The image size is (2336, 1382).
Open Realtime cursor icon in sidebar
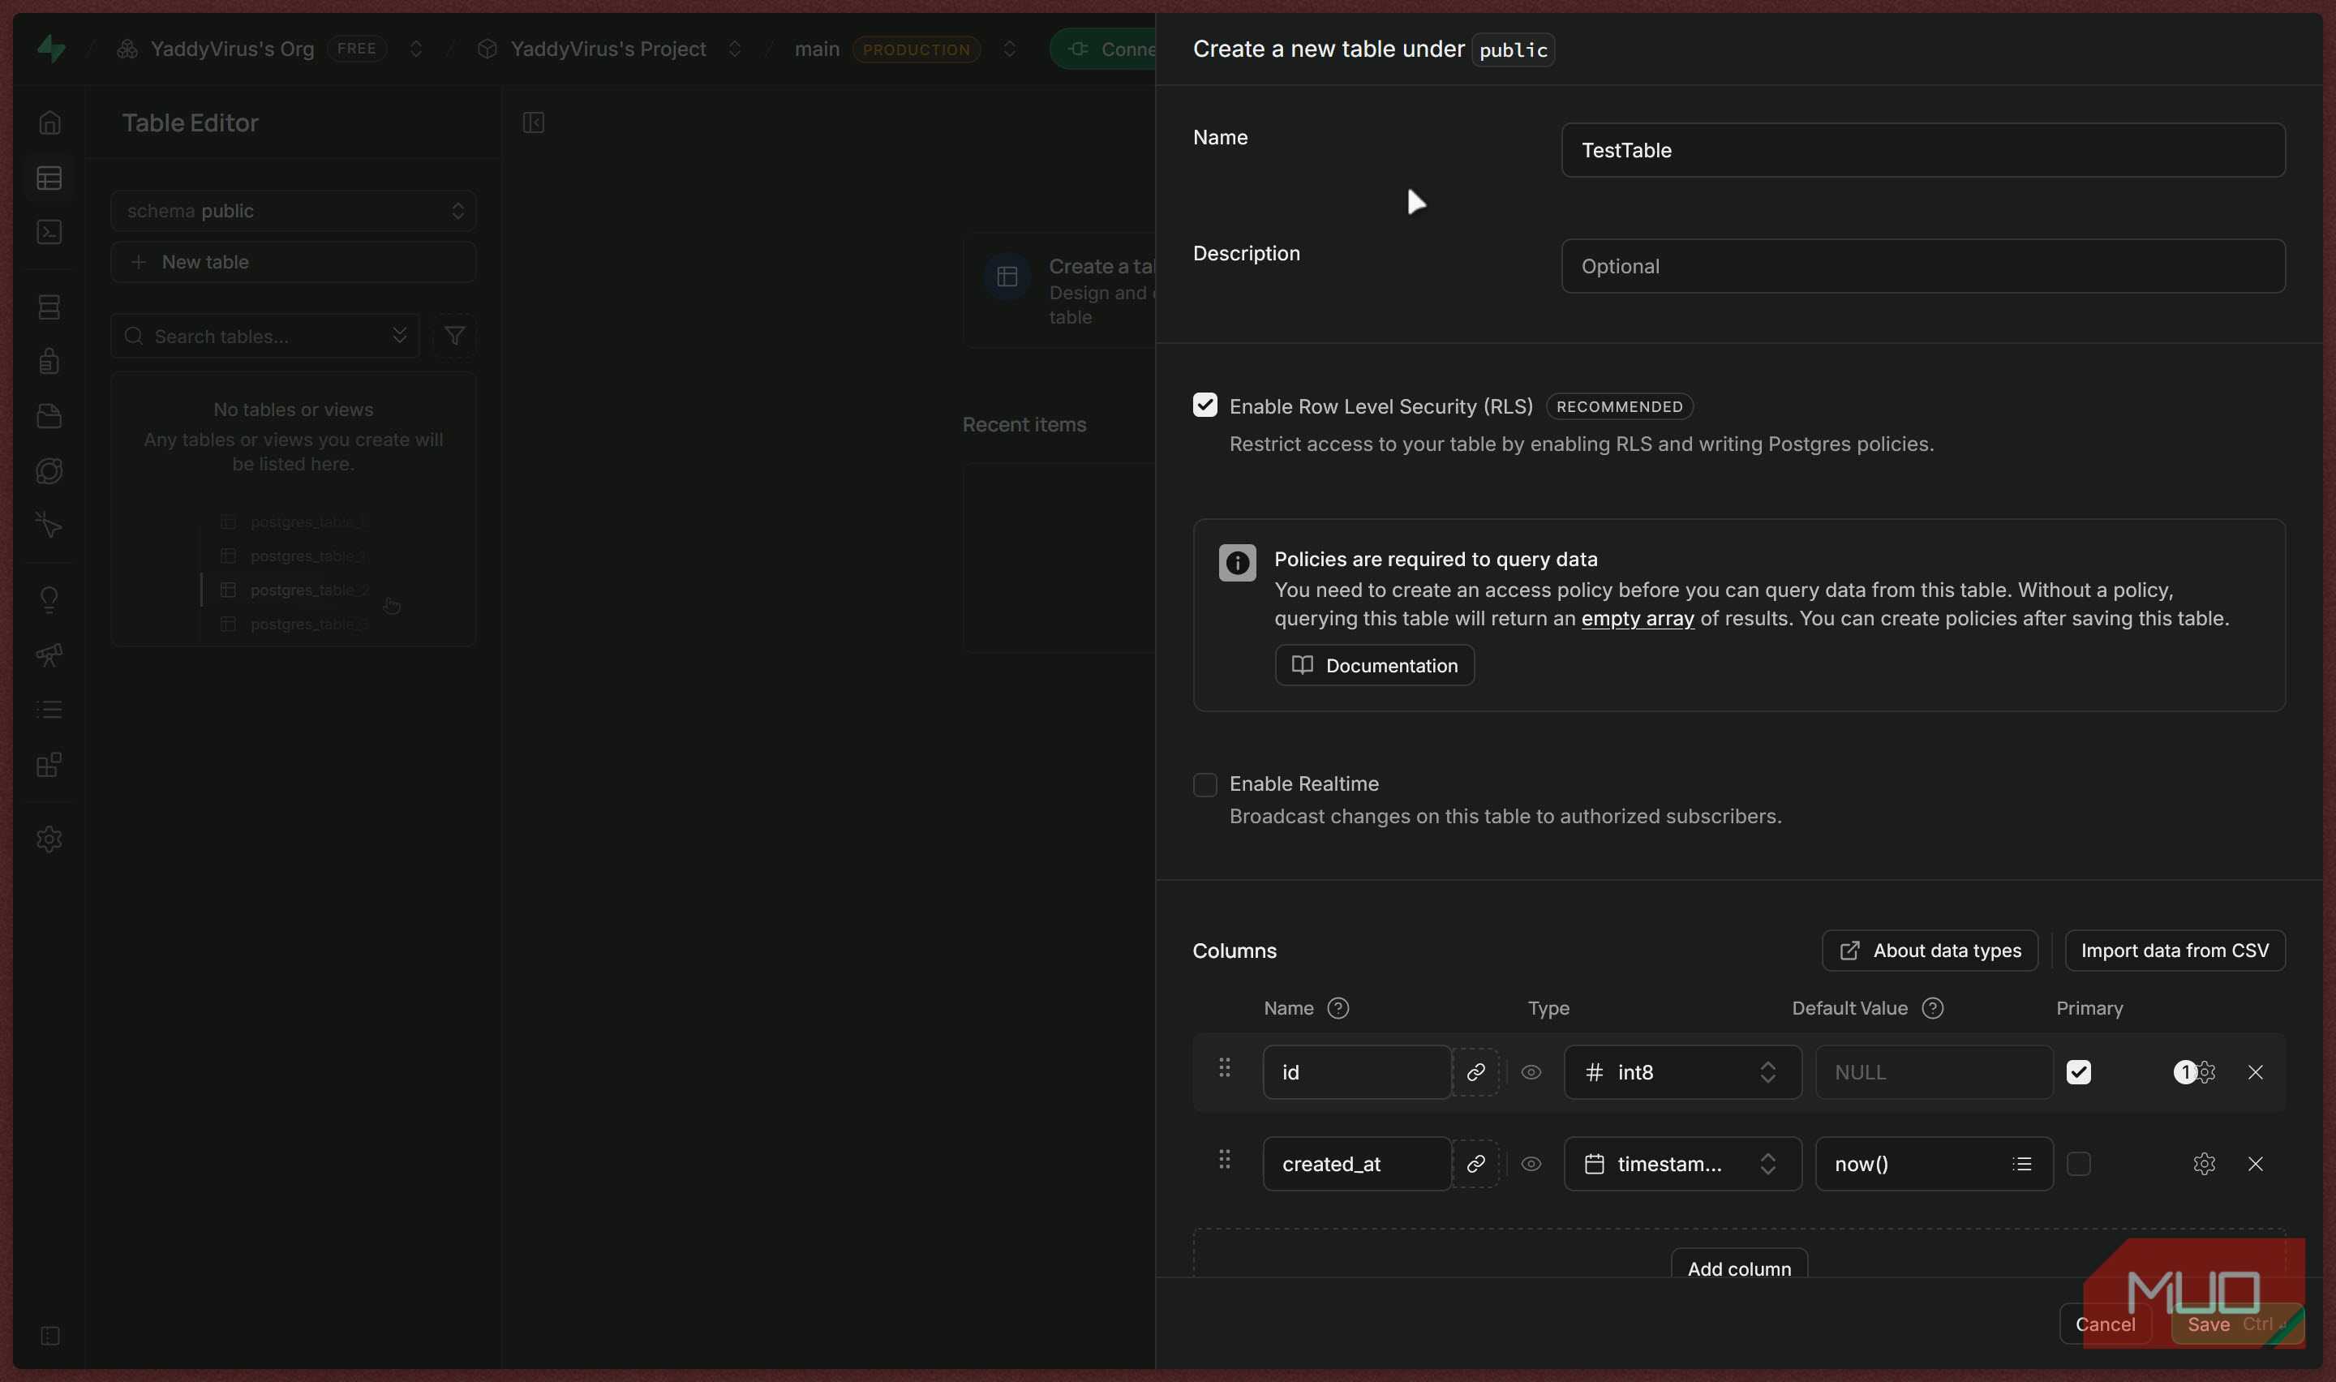(49, 524)
